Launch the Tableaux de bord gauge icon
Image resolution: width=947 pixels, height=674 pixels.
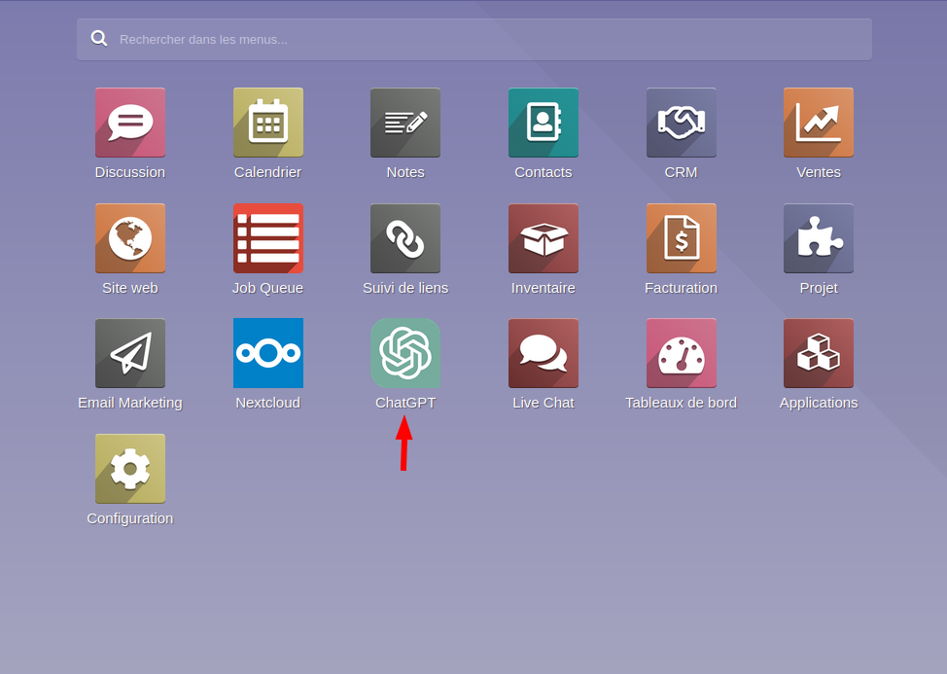(682, 353)
